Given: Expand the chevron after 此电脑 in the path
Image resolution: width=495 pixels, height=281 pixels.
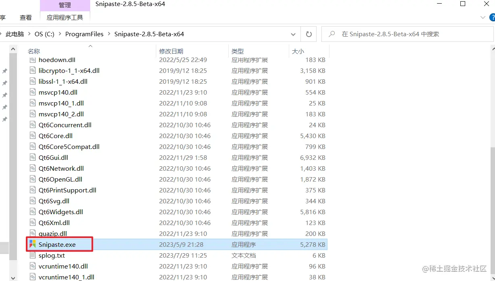Looking at the screenshot, I should point(29,34).
